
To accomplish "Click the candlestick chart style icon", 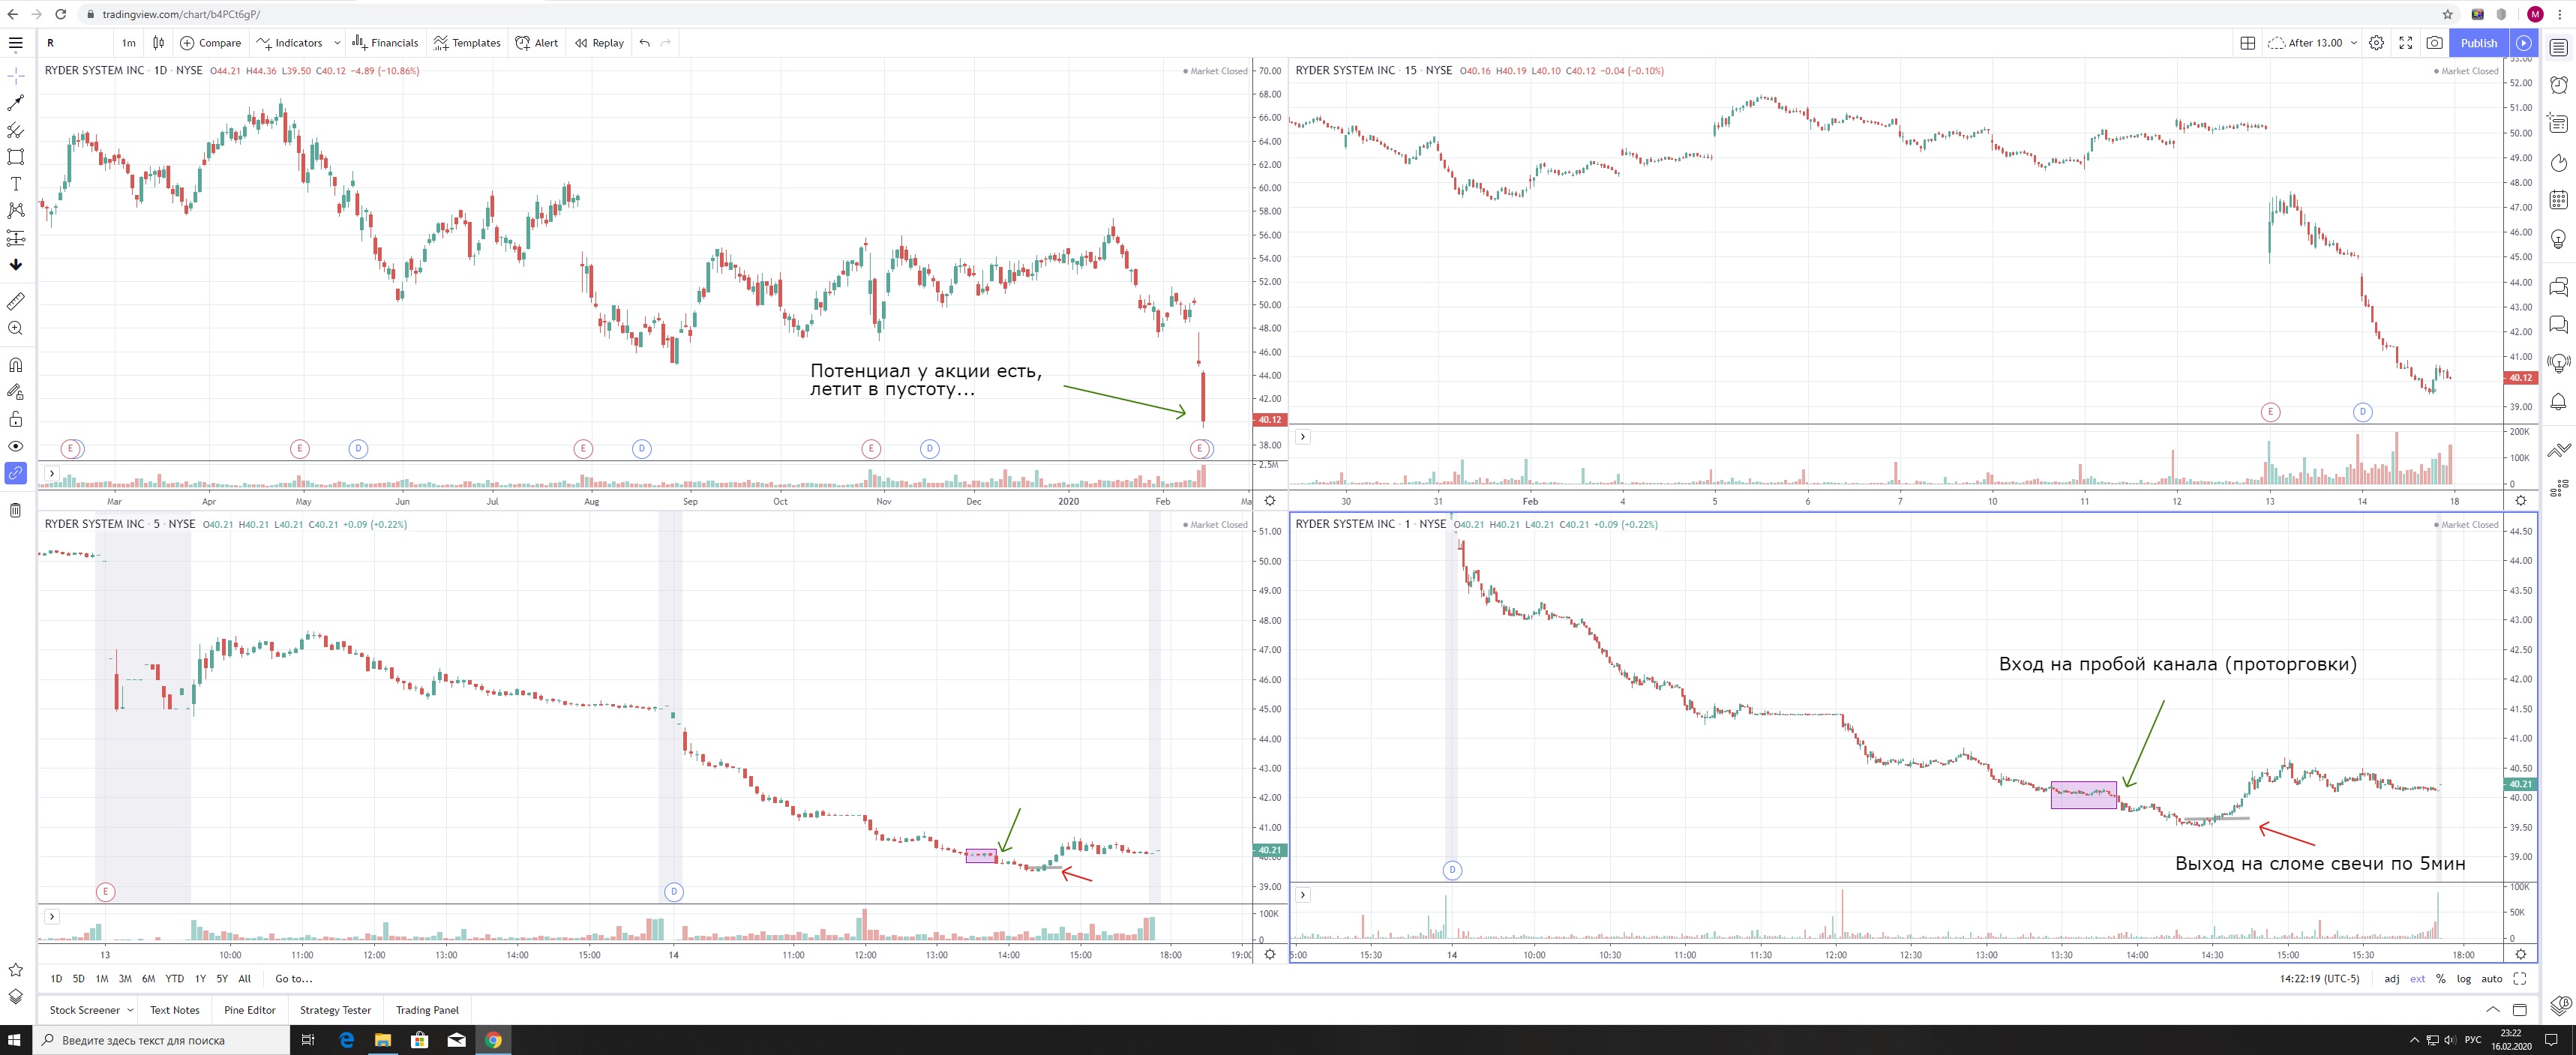I will point(158,43).
